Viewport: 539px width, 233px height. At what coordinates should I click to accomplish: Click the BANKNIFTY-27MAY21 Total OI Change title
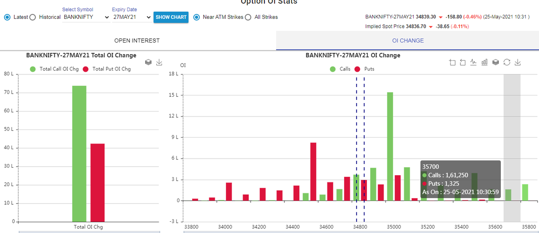81,56
